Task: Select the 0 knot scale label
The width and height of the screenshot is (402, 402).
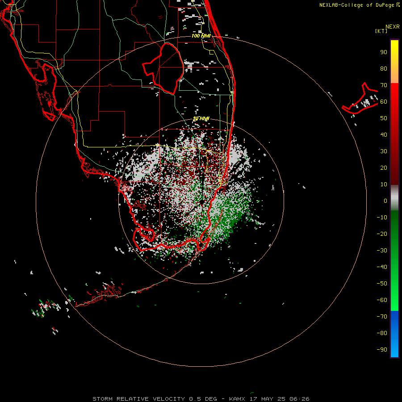Action: click(x=385, y=201)
